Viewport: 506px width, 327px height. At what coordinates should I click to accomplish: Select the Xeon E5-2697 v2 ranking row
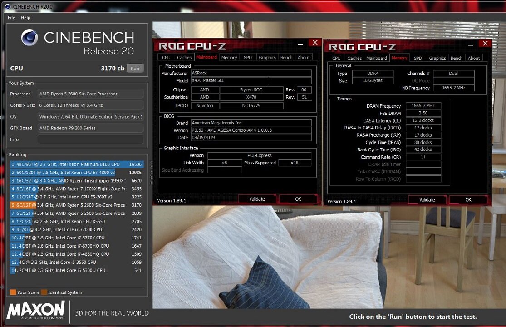[x=77, y=197]
